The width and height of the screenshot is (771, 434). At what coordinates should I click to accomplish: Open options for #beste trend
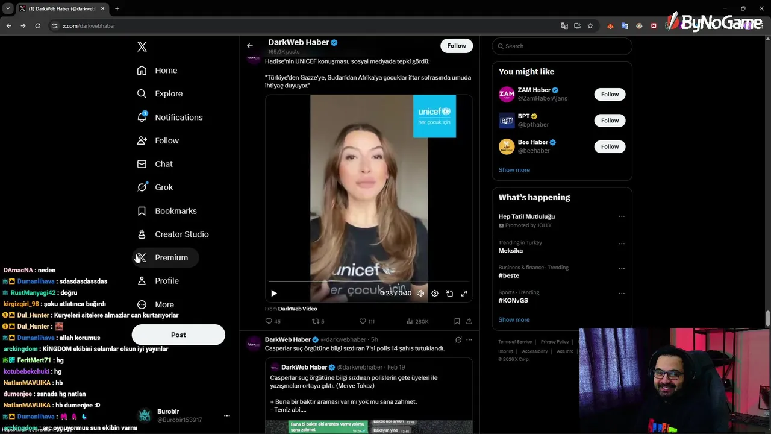click(x=622, y=268)
